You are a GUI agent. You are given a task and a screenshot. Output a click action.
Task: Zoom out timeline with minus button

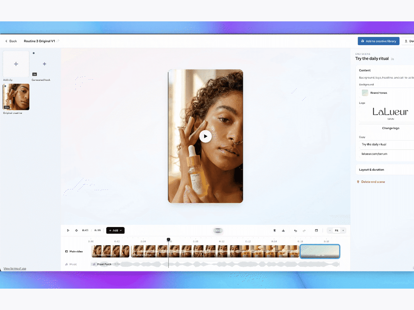pos(330,230)
